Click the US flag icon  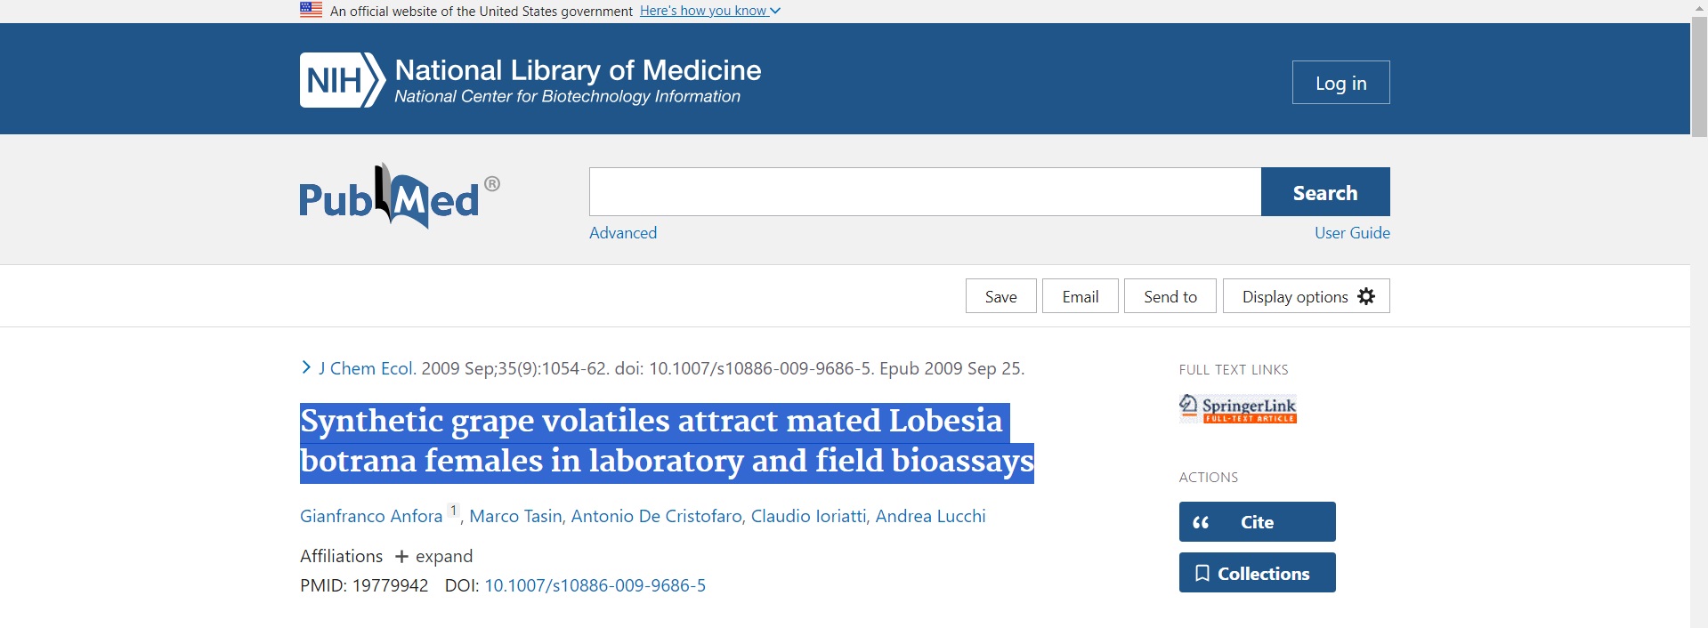(312, 11)
